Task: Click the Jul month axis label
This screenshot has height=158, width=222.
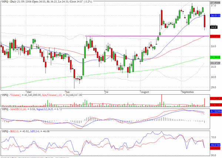Action: coord(107,92)
